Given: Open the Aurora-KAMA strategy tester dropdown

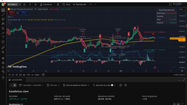Looking at the screenshot, I should pyautogui.click(x=17, y=80).
